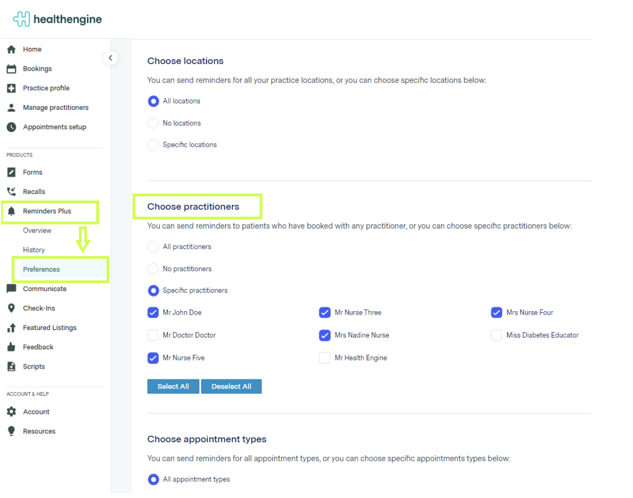Image resolution: width=633 pixels, height=498 pixels.
Task: Click the Appointments setup clock icon
Action: 11,127
